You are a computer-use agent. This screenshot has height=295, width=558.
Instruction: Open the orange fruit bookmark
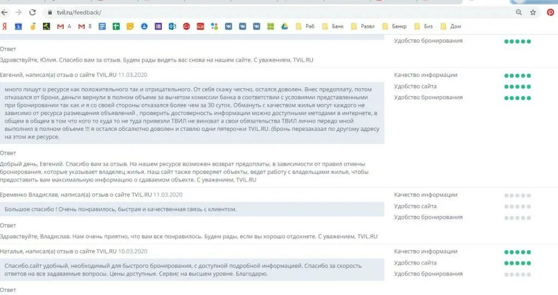tap(33, 26)
